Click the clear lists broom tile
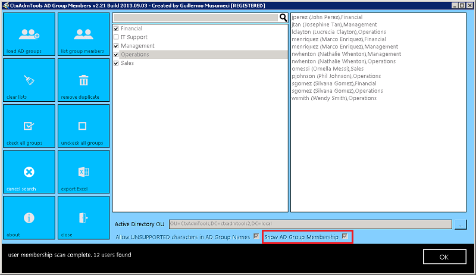 click(29, 80)
